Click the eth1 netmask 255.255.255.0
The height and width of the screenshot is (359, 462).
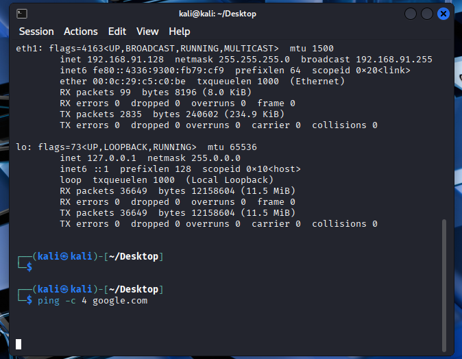[x=254, y=59]
